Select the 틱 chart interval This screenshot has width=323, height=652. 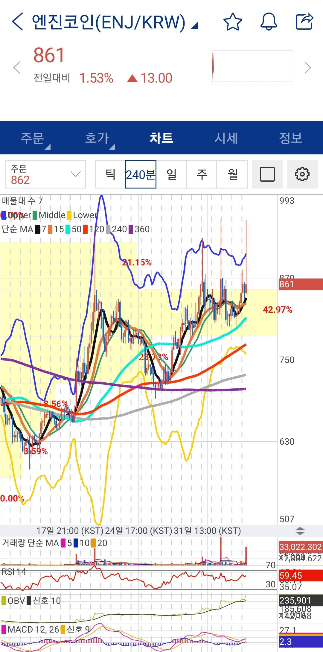(x=110, y=174)
